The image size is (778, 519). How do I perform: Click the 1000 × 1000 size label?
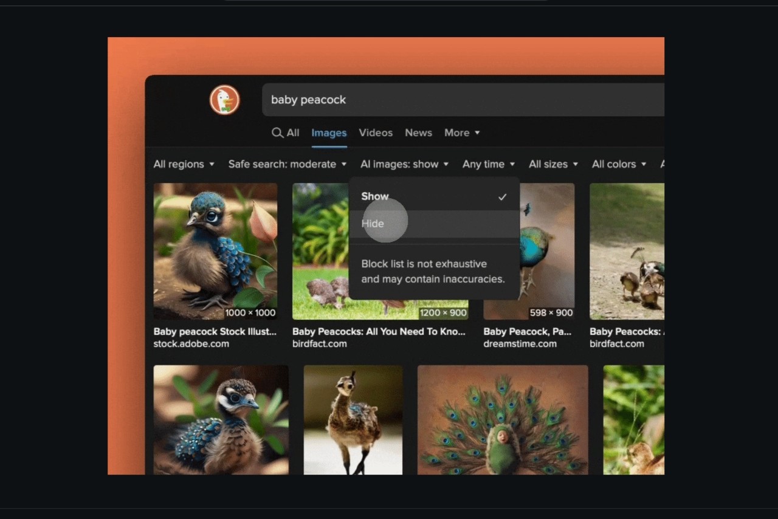tap(250, 313)
